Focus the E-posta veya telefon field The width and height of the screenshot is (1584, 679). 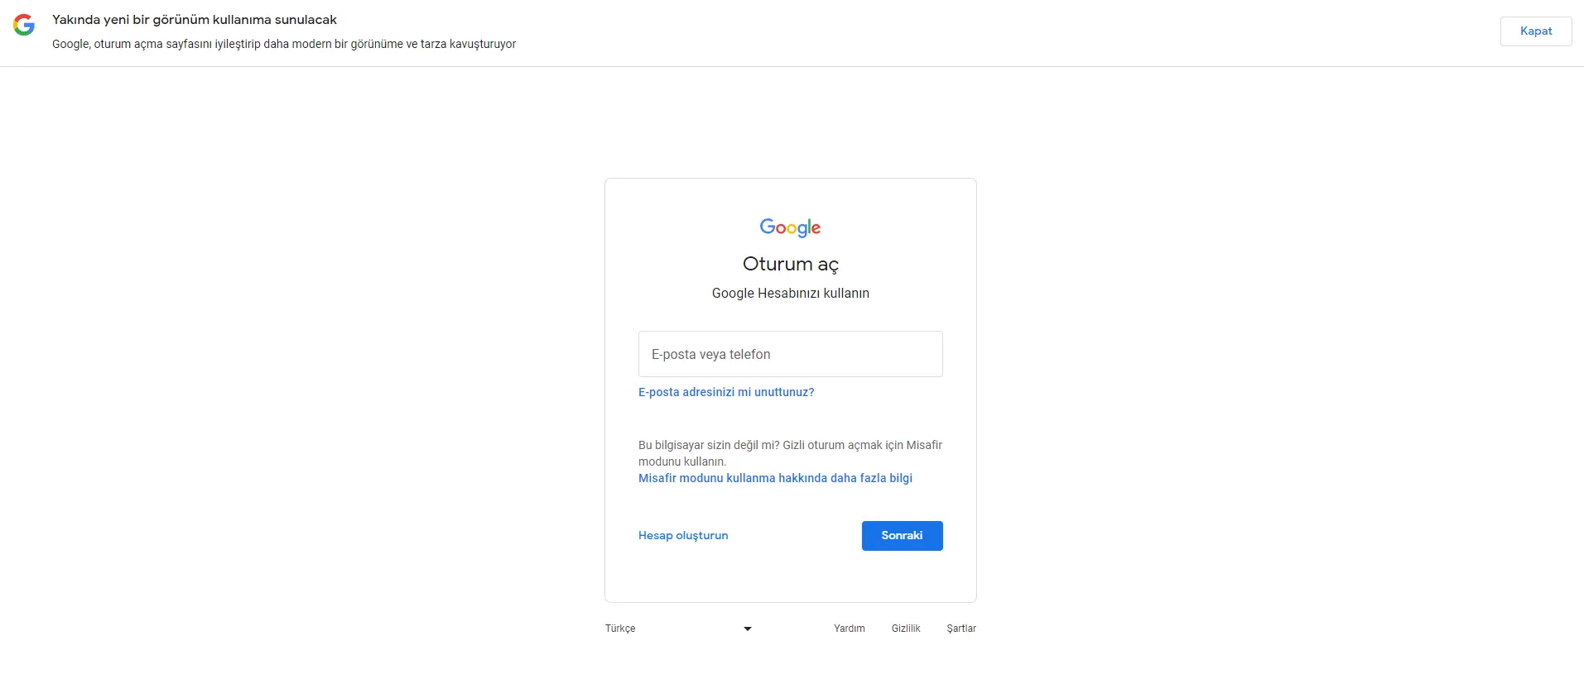[x=790, y=354]
